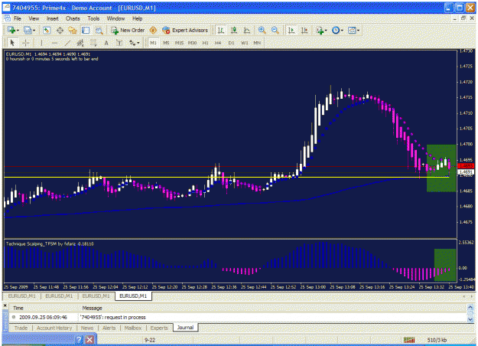Open the View menu

(34, 18)
